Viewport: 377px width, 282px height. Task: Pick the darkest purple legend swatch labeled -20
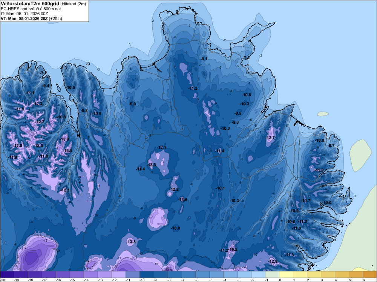tap(7, 274)
